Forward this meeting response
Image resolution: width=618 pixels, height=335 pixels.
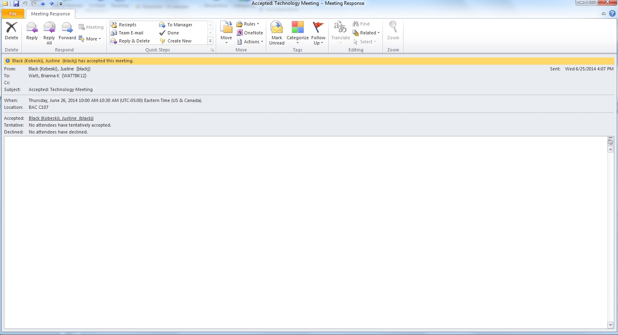click(x=67, y=31)
